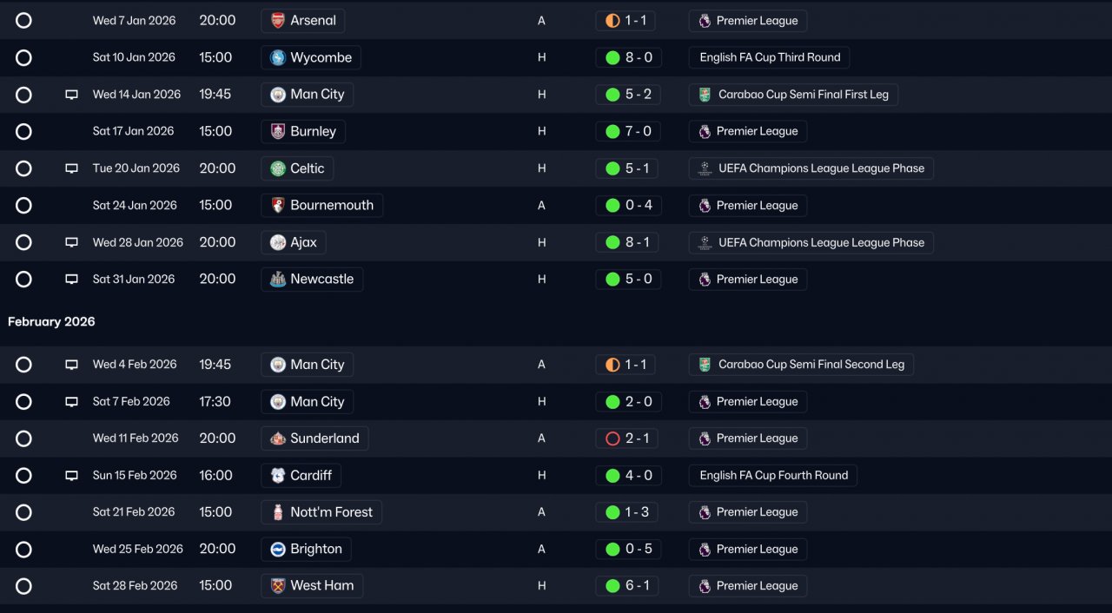Select the radio circle for the Arsenal fixture

coord(23,21)
